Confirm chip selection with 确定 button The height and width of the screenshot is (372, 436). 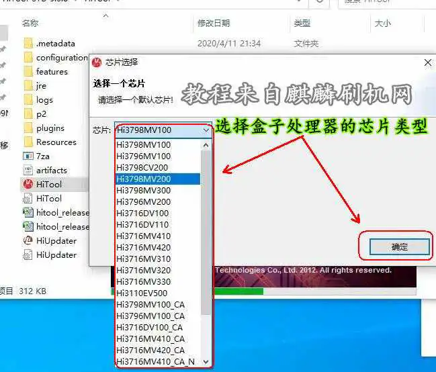tap(400, 247)
